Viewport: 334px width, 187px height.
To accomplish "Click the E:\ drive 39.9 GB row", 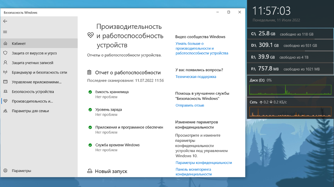I will point(290,57).
